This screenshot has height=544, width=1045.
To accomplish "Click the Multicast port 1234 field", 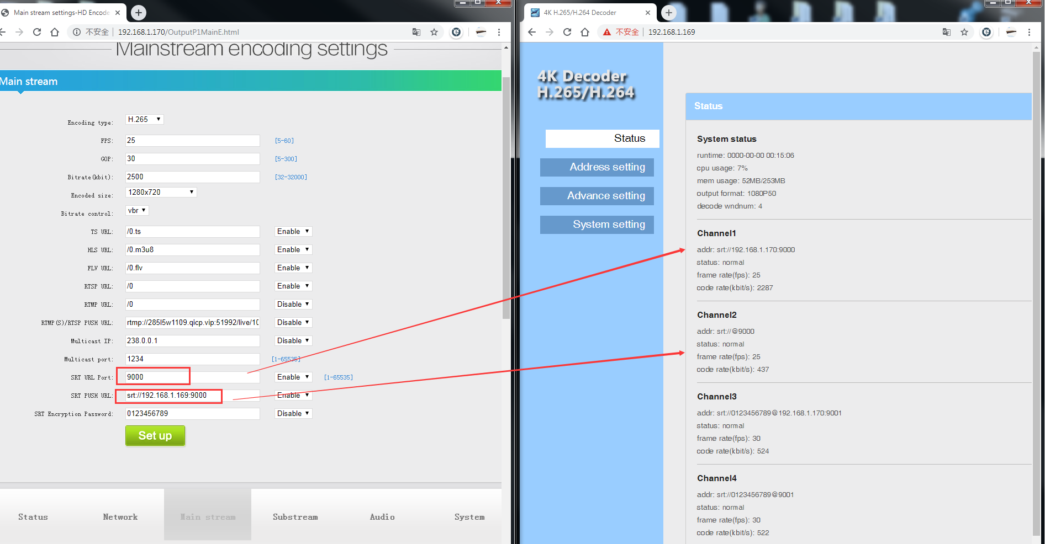I will 192,359.
